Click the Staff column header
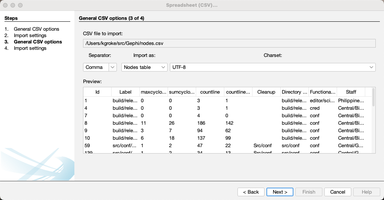The height and width of the screenshot is (200, 384). tap(351, 92)
